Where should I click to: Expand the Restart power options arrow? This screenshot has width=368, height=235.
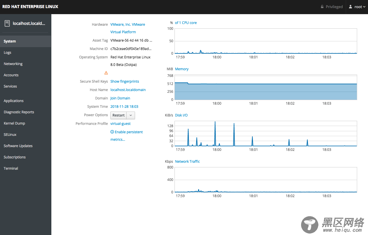click(131, 115)
